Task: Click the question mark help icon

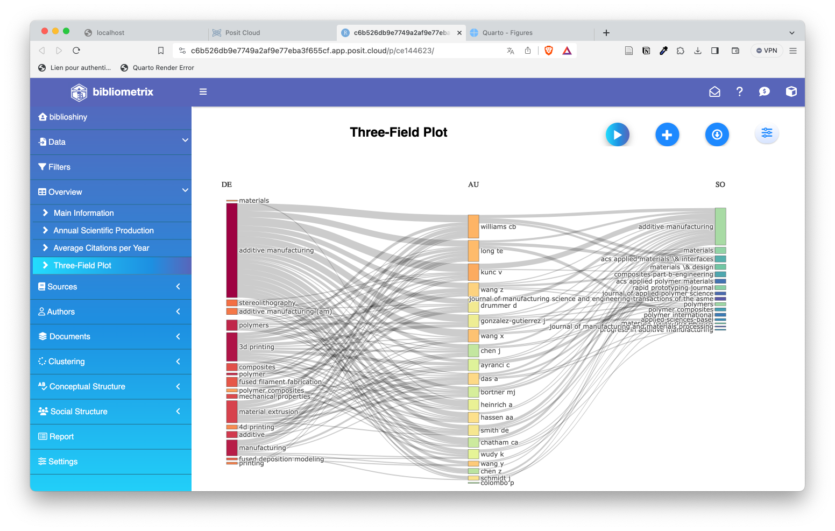Action: point(740,92)
